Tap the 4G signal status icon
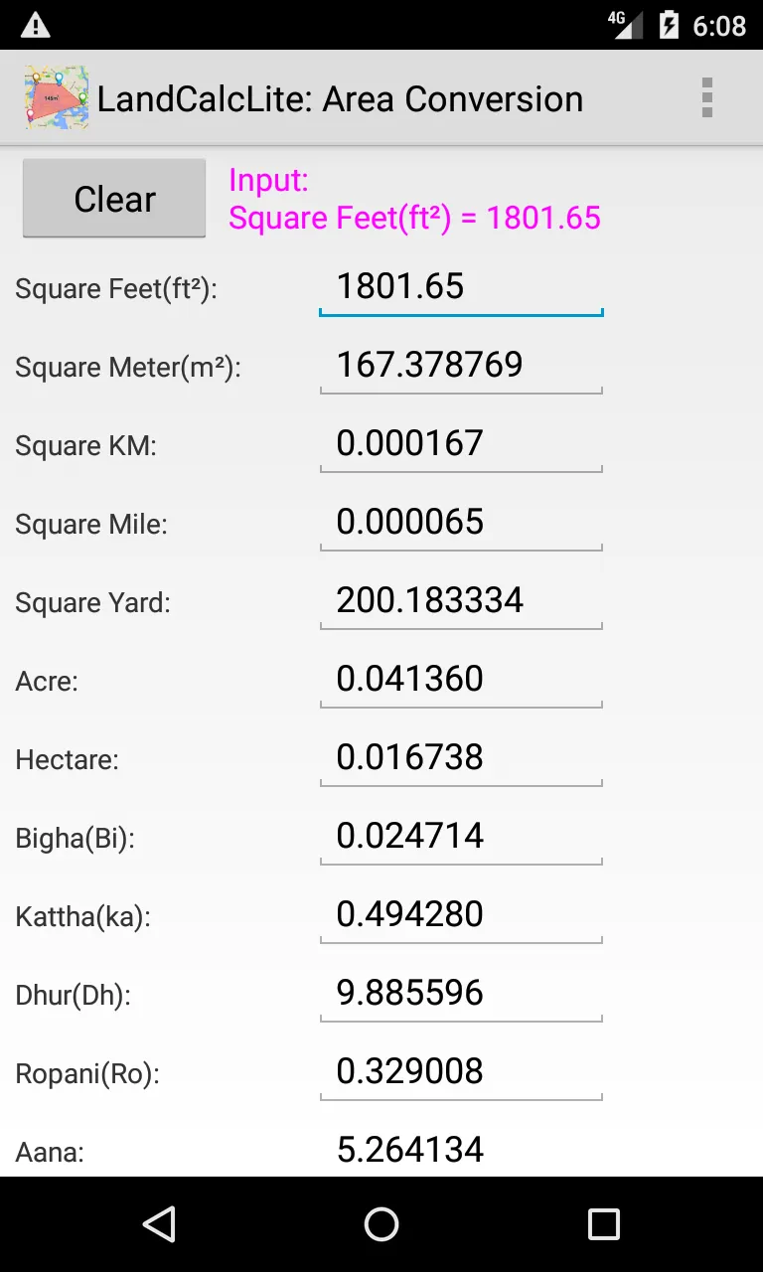 (x=625, y=25)
